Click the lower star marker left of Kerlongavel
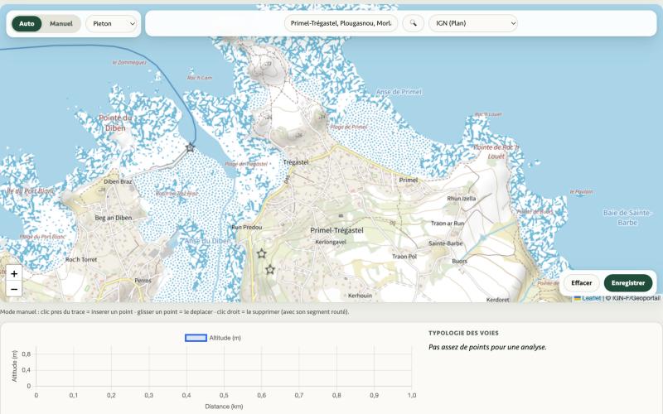The width and height of the screenshot is (663, 414). [x=270, y=269]
